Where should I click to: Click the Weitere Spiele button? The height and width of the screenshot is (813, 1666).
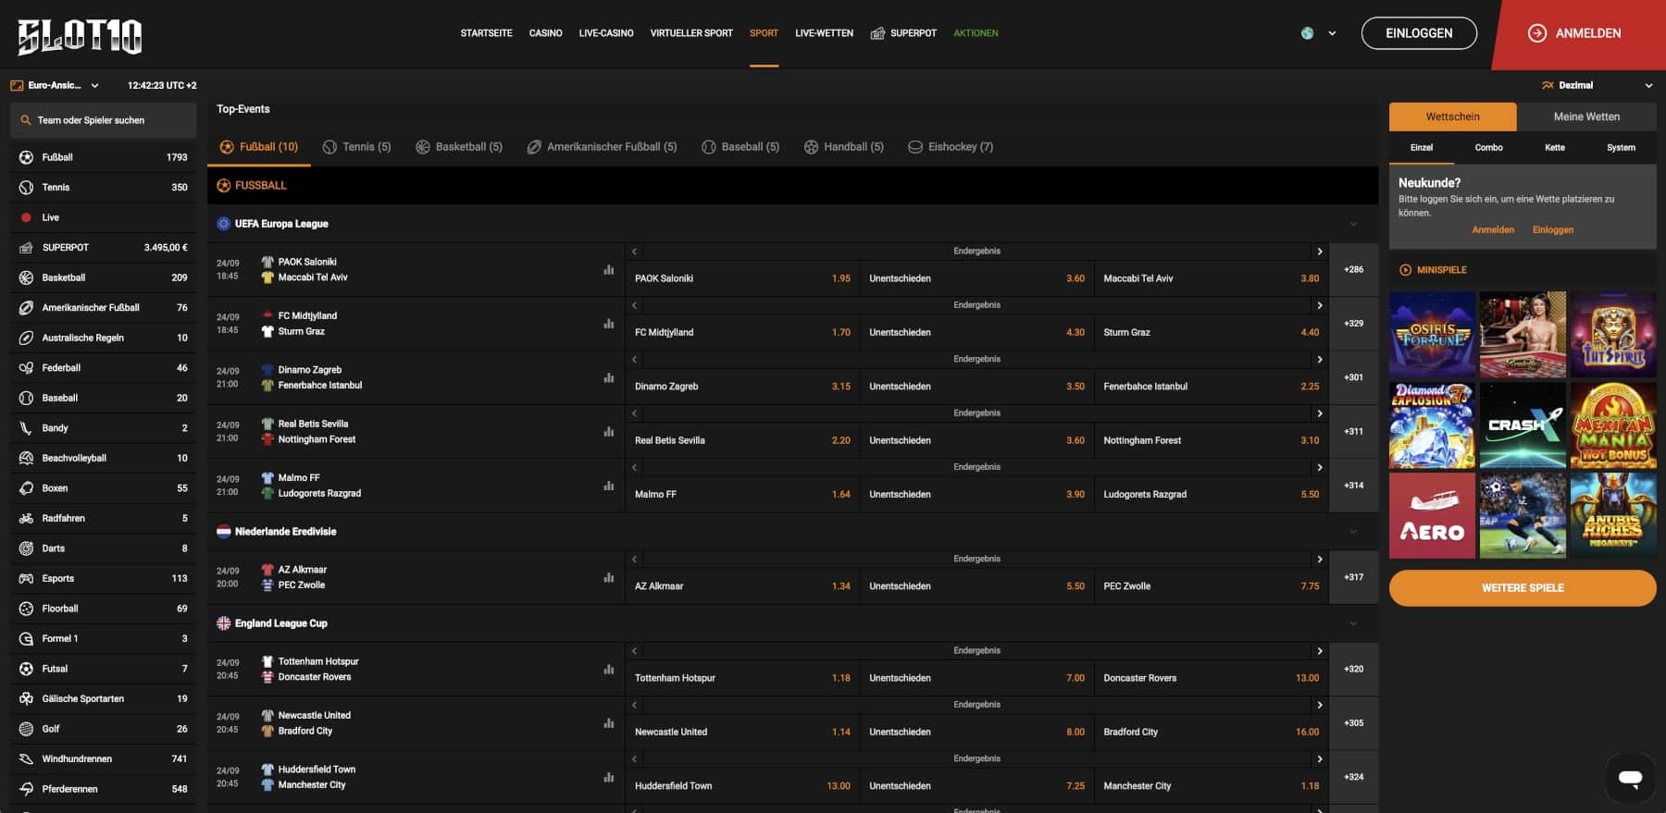[x=1523, y=588]
